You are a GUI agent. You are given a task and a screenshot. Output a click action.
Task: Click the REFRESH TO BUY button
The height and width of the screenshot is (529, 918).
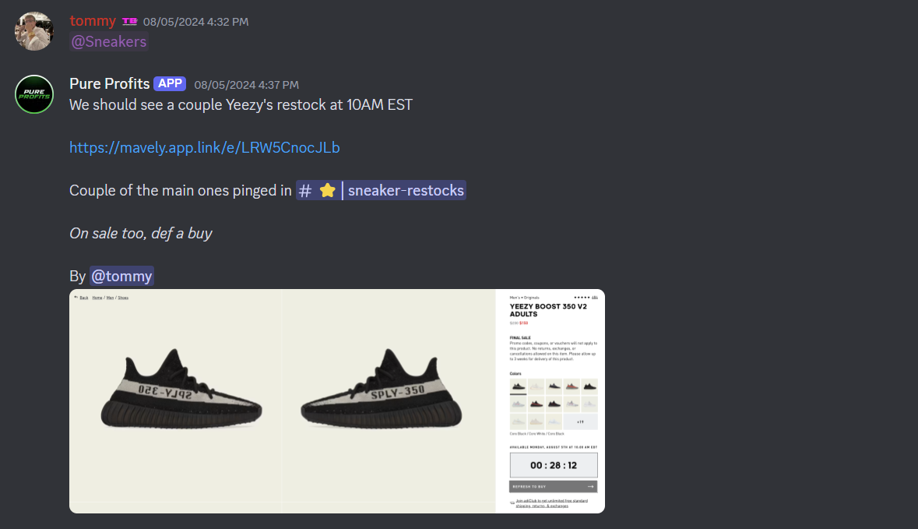554,487
